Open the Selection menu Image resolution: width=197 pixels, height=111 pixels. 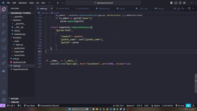point(22,3)
